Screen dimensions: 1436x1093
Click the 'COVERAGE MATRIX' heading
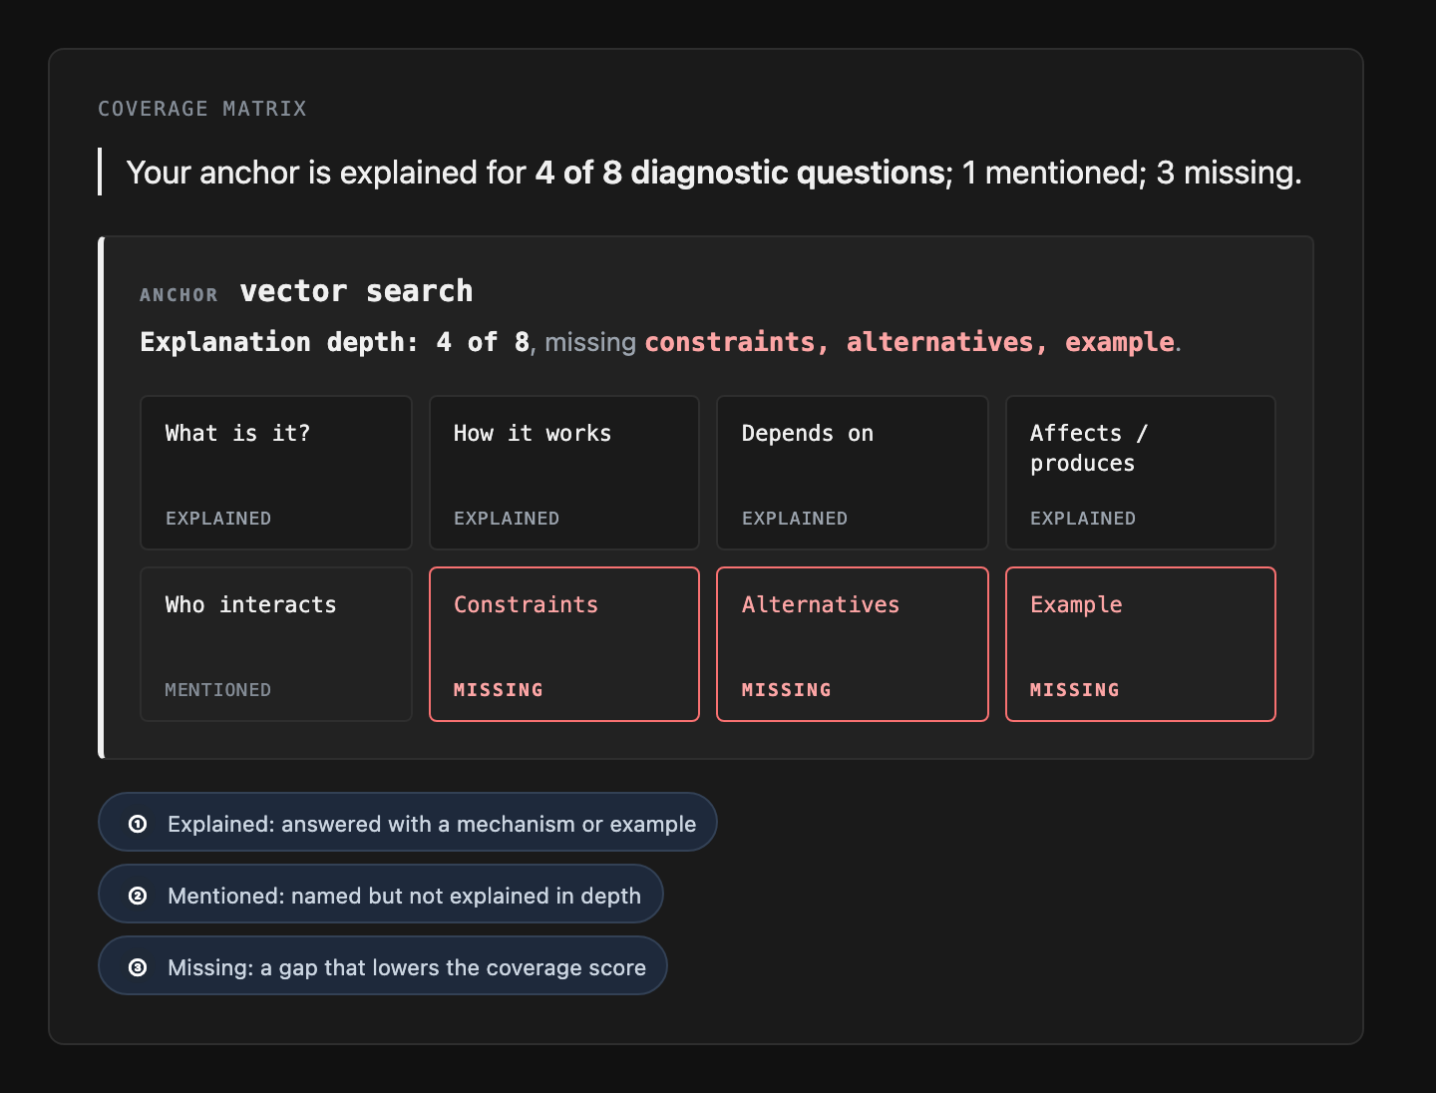tap(202, 109)
